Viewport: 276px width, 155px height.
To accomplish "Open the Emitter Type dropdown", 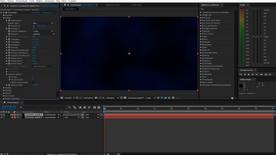I will (x=43, y=23).
